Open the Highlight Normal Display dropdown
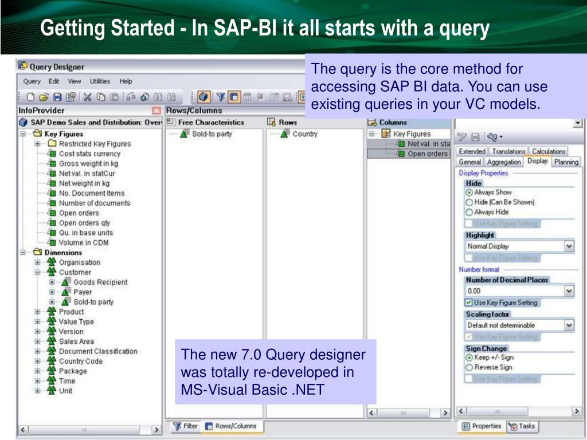This screenshot has height=440, width=587. (569, 246)
